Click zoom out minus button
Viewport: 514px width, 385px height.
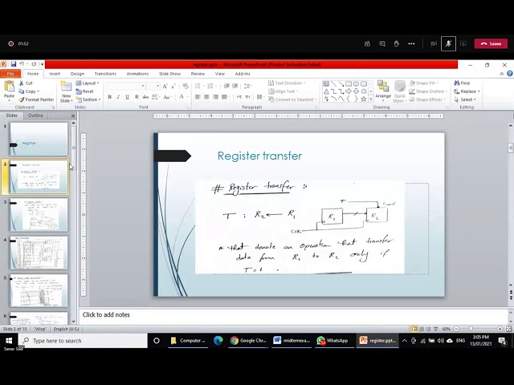(456, 329)
